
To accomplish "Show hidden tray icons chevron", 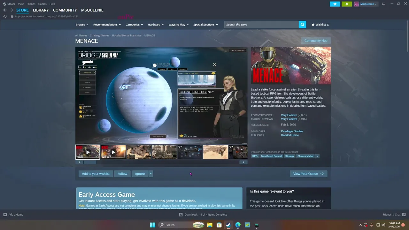I will tap(360, 225).
